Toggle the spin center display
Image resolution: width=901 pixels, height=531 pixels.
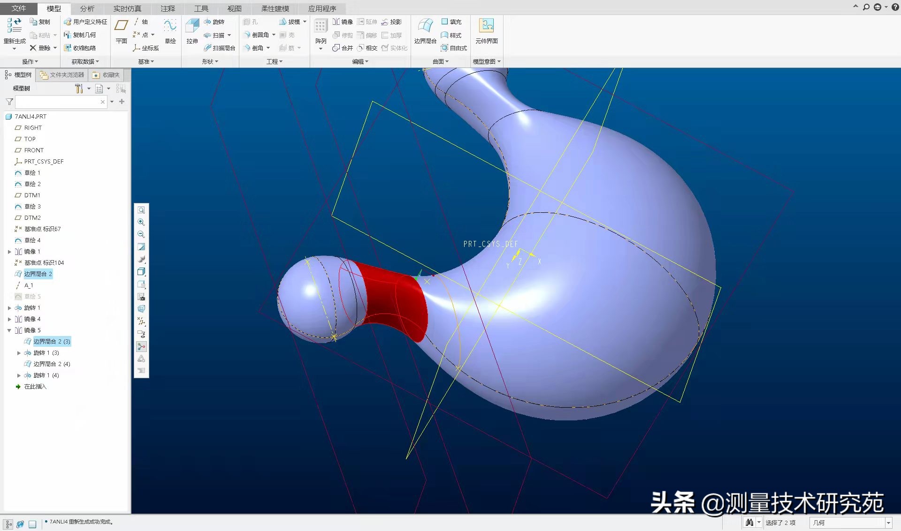click(x=141, y=347)
